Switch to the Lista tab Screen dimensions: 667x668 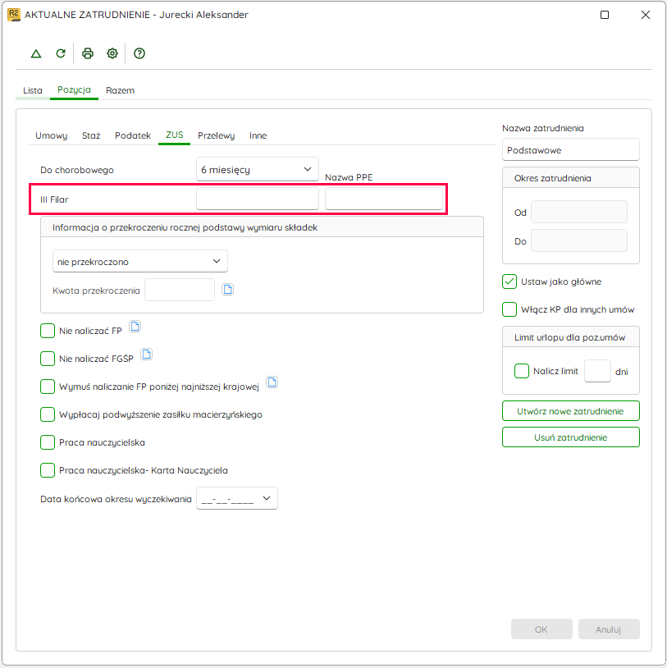click(33, 90)
